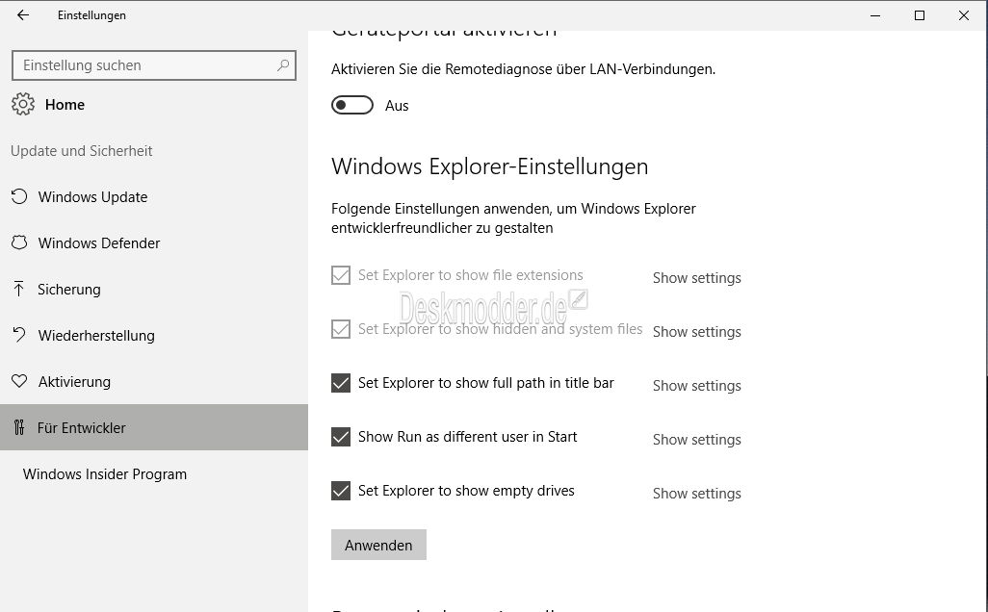
Task: Click the Aktivierung heart icon
Action: click(19, 381)
